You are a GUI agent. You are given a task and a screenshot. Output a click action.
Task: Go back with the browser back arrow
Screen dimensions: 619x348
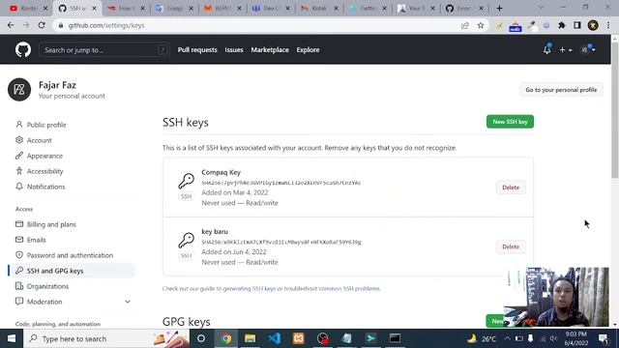[11, 25]
